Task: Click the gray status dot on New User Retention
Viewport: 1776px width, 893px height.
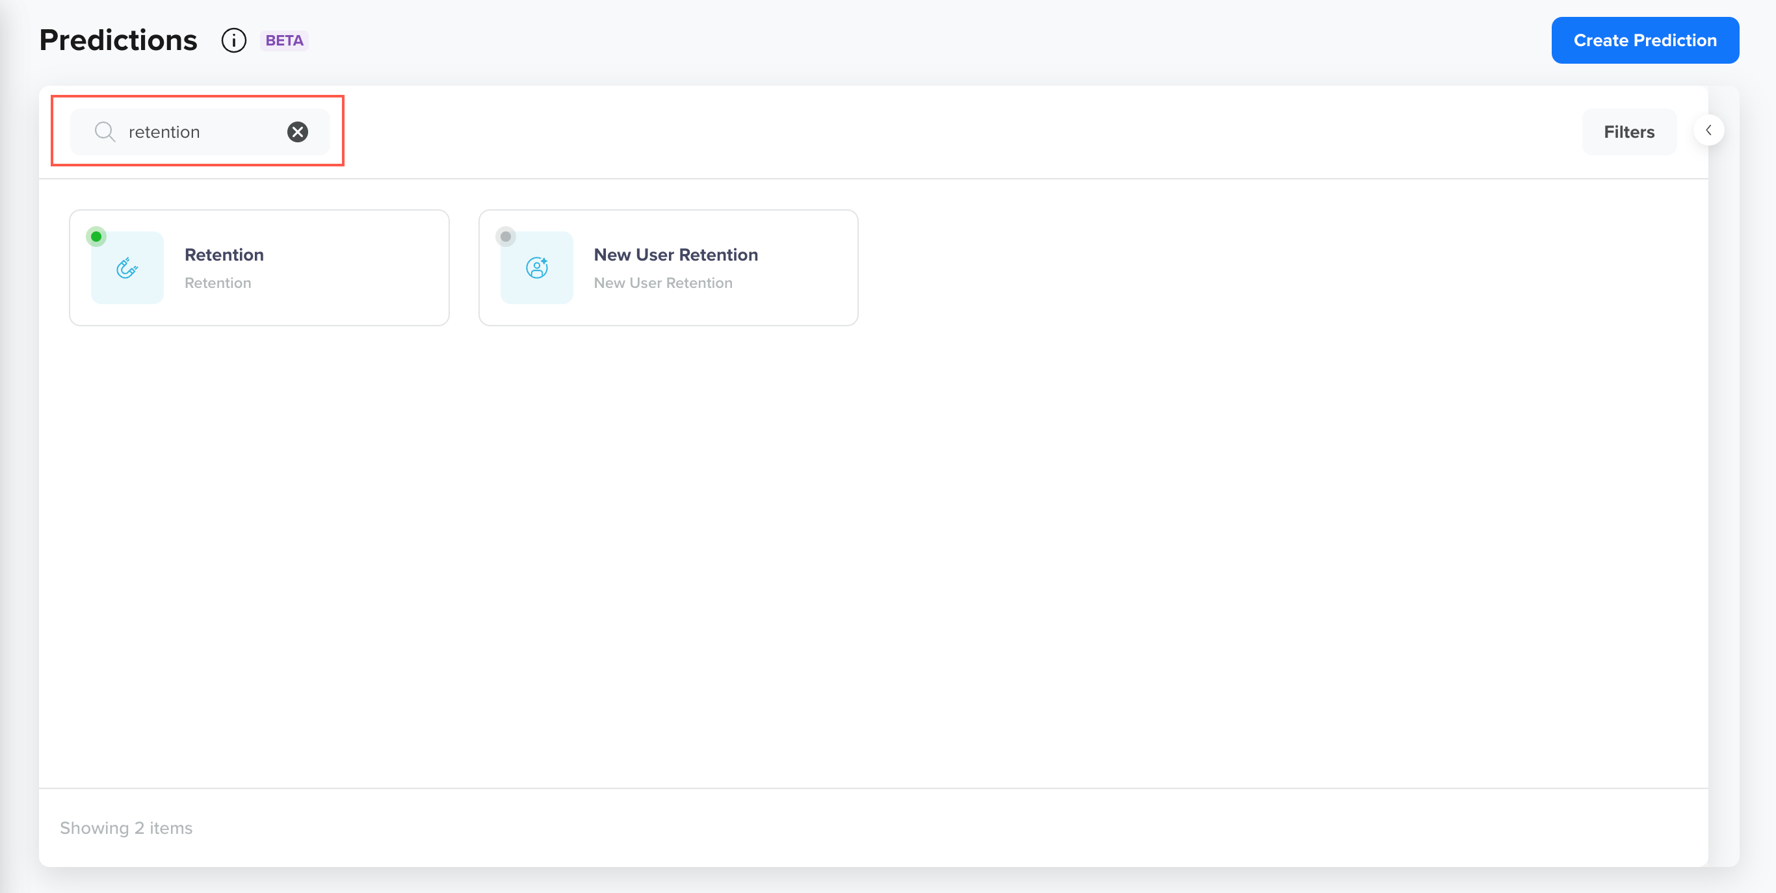Action: (x=505, y=237)
